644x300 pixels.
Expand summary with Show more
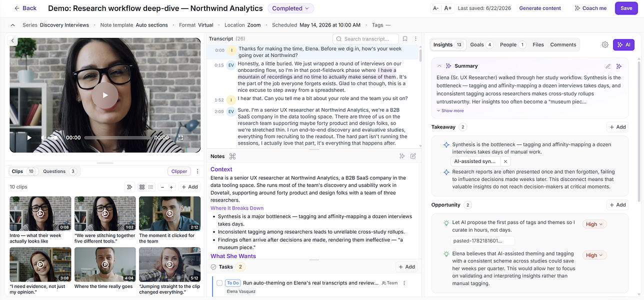[450, 111]
